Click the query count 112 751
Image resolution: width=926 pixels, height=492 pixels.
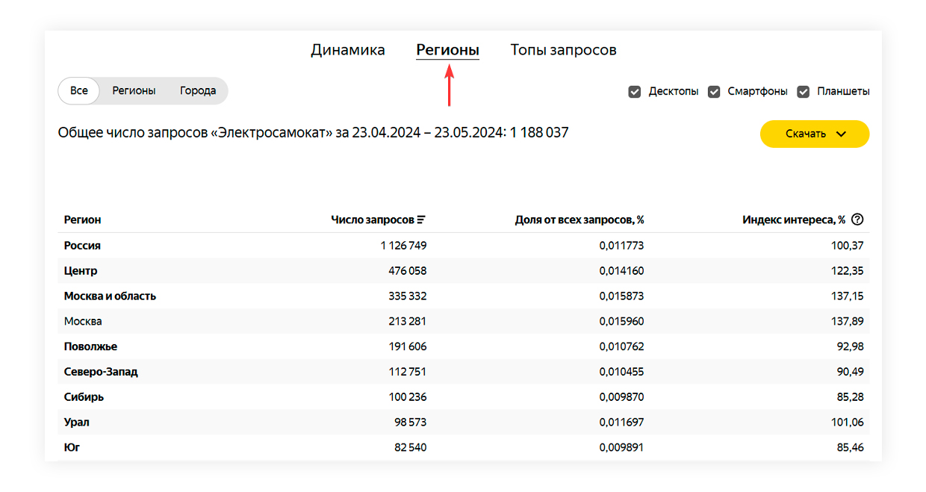pyautogui.click(x=407, y=372)
